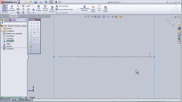This screenshot has height=102, width=182.
Task: Select the Circle sketch tool
Action: pos(23,6)
